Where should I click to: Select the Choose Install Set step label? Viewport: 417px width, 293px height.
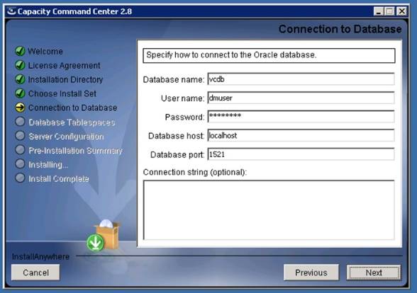(62, 93)
